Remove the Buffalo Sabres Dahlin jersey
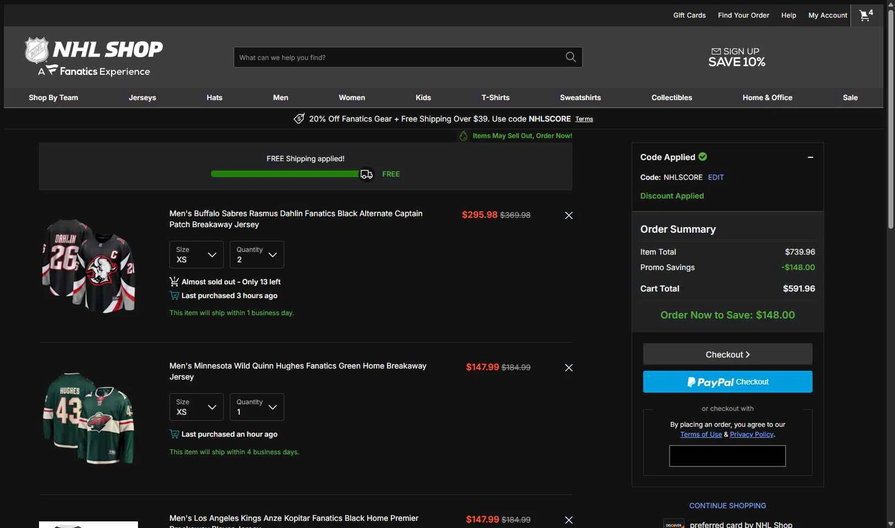Viewport: 895px width, 528px height. click(569, 216)
